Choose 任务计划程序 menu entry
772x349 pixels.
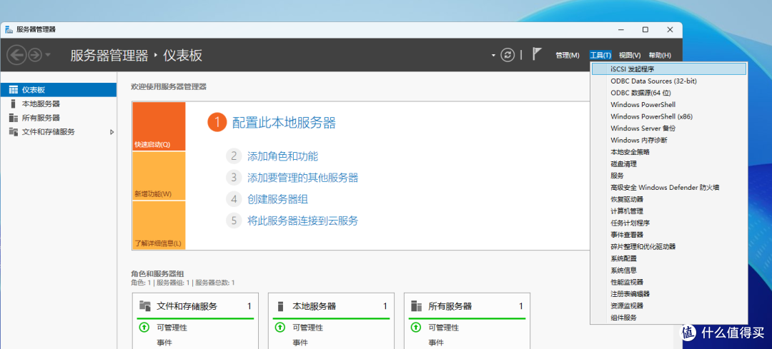(x=668, y=223)
